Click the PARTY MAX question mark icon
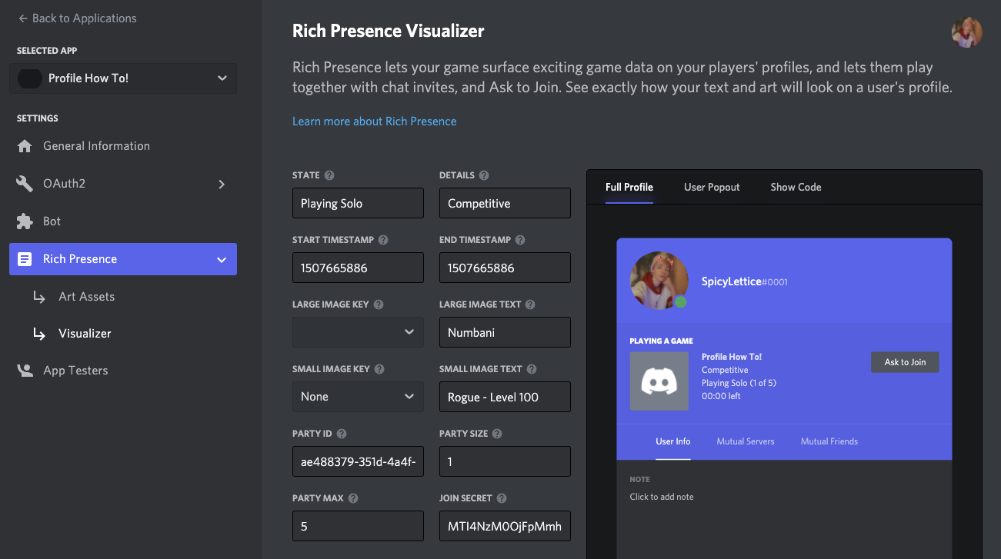 (353, 497)
